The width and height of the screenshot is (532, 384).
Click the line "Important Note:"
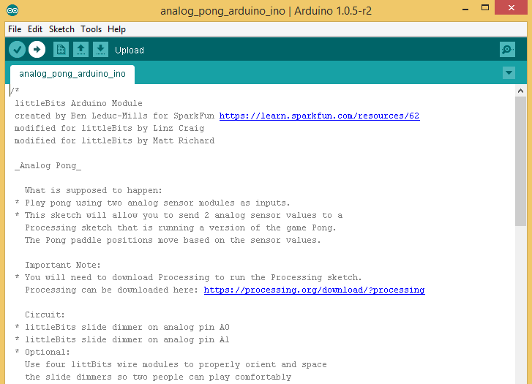(63, 265)
